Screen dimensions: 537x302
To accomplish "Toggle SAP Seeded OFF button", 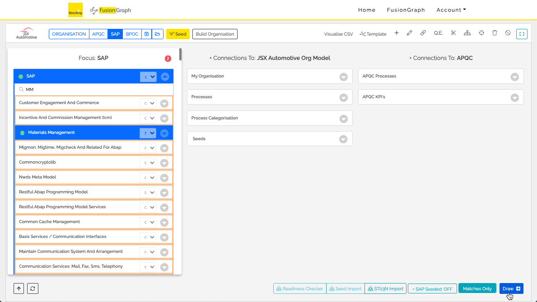I will pos(432,288).
